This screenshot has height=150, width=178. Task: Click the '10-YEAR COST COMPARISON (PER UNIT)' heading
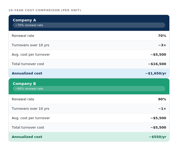pos(44,10)
